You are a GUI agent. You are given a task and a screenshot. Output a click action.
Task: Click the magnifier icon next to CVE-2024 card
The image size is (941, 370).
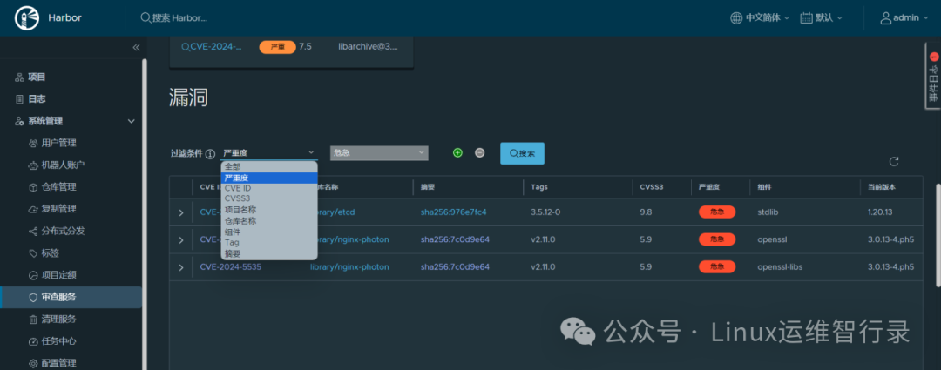[186, 47]
